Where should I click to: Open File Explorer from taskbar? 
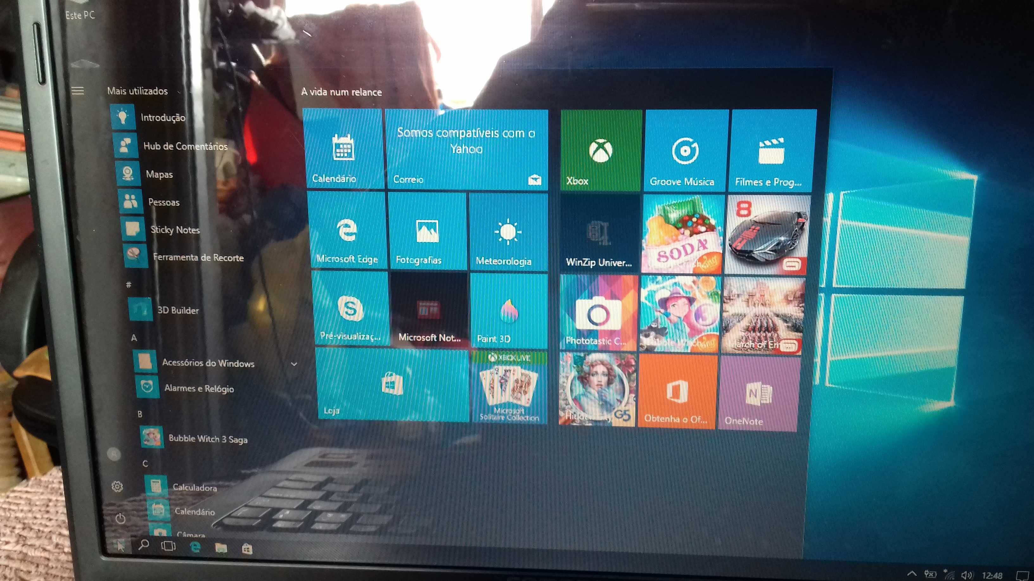pyautogui.click(x=221, y=548)
